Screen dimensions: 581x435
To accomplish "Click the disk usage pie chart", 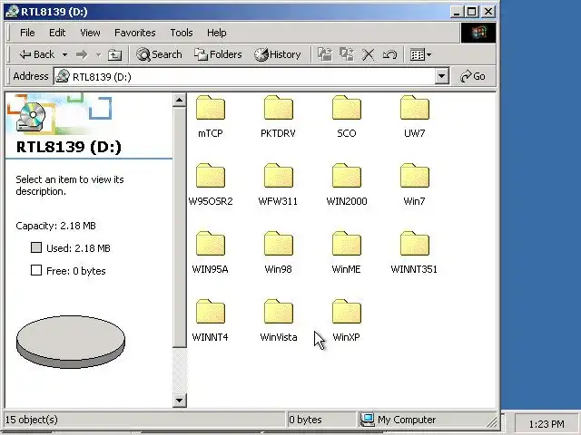I will (71, 342).
